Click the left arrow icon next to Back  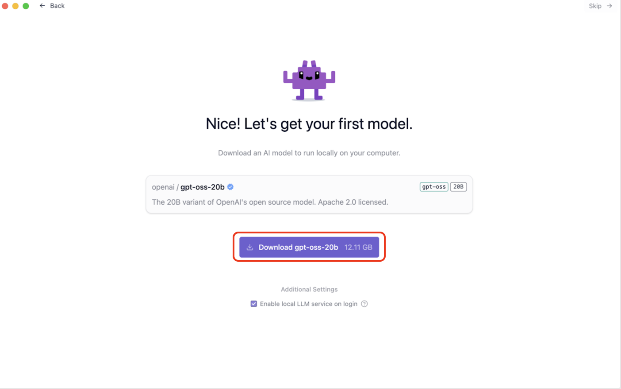(42, 6)
